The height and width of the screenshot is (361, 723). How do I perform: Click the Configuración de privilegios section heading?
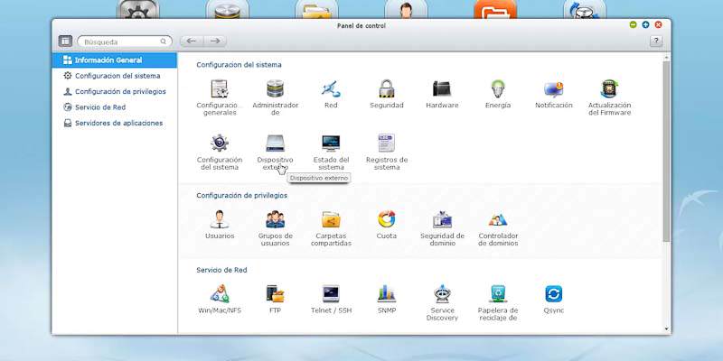pos(241,195)
